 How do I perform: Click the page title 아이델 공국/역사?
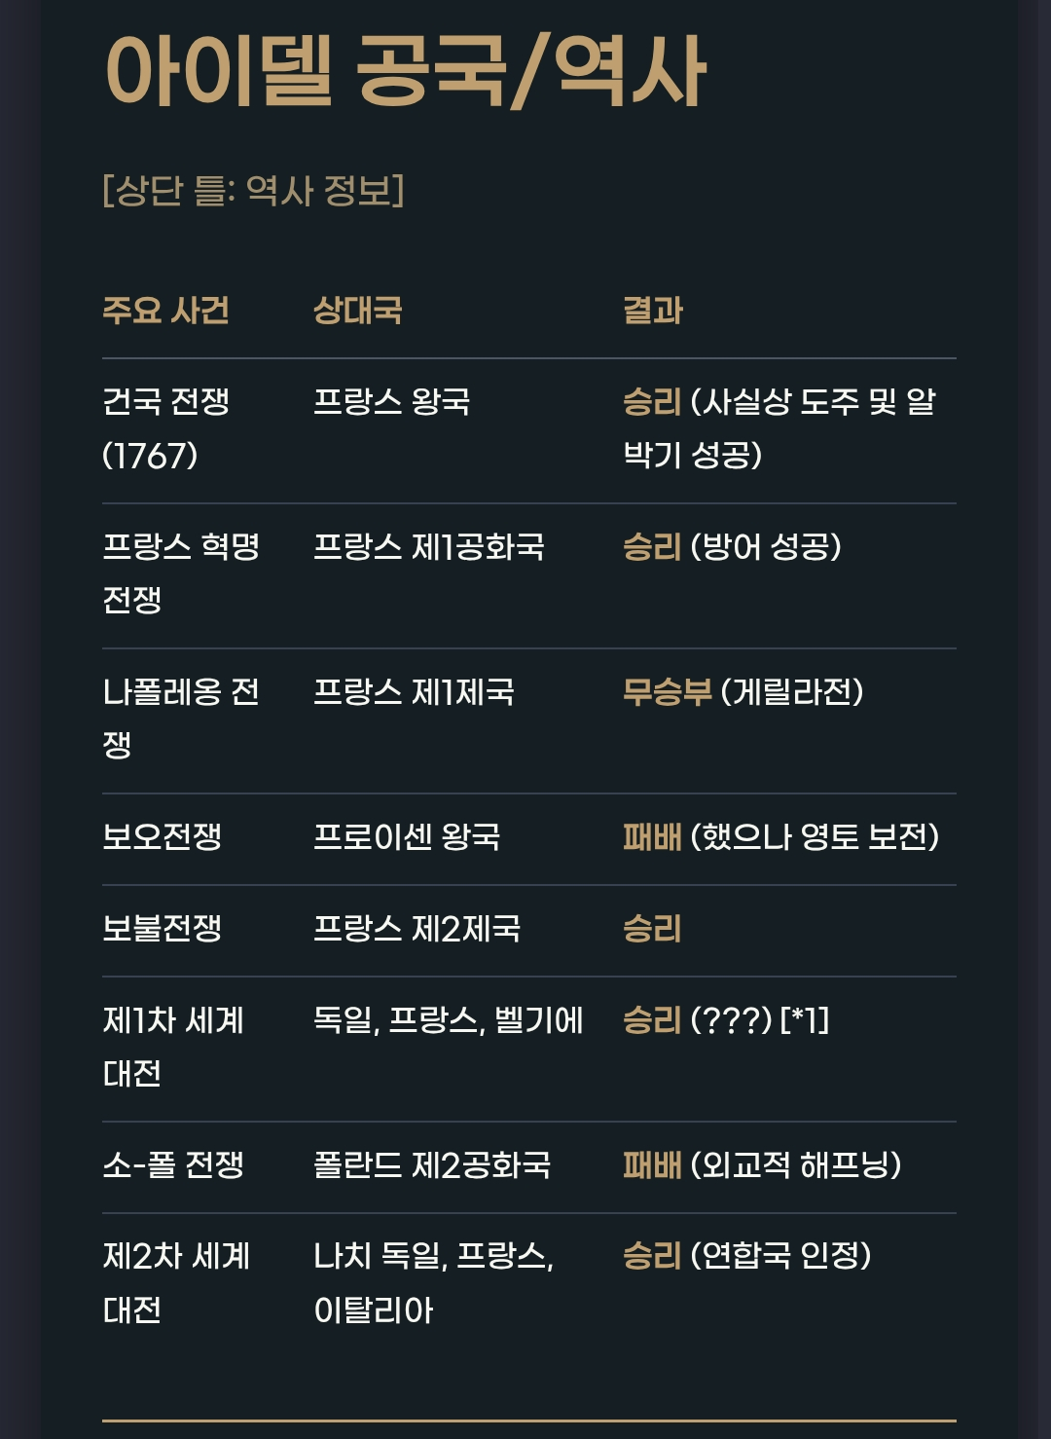tap(405, 72)
